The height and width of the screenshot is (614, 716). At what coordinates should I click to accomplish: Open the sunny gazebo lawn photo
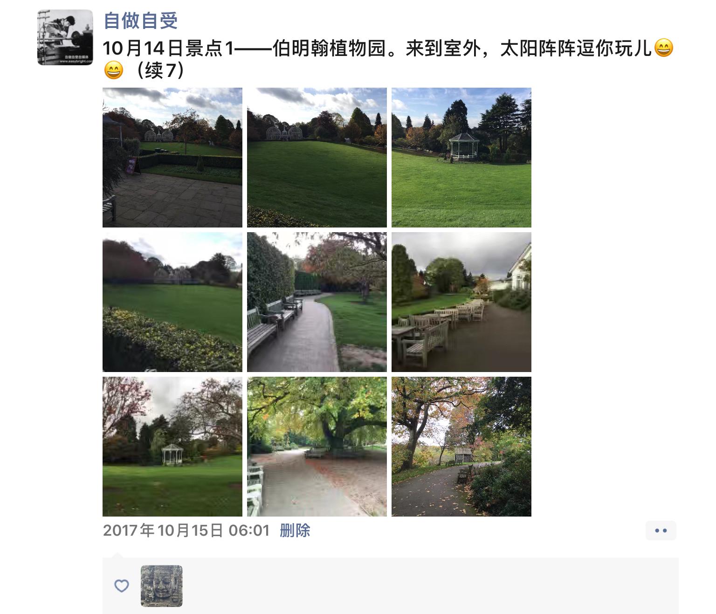tap(461, 158)
